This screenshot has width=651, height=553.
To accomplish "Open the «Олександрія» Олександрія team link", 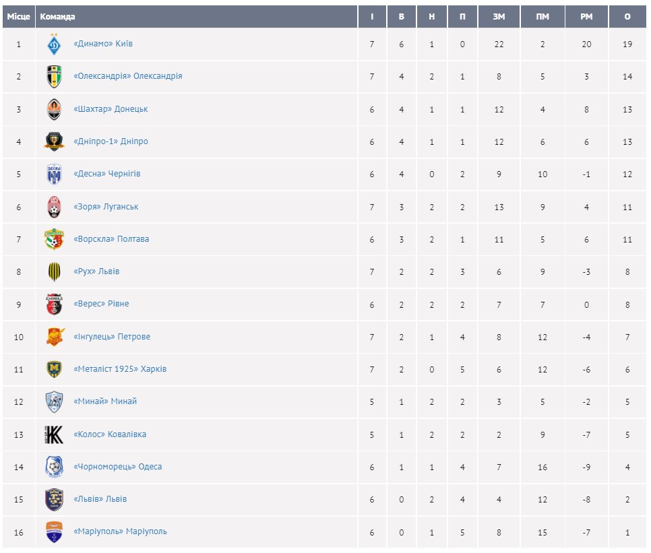I will tap(127, 76).
